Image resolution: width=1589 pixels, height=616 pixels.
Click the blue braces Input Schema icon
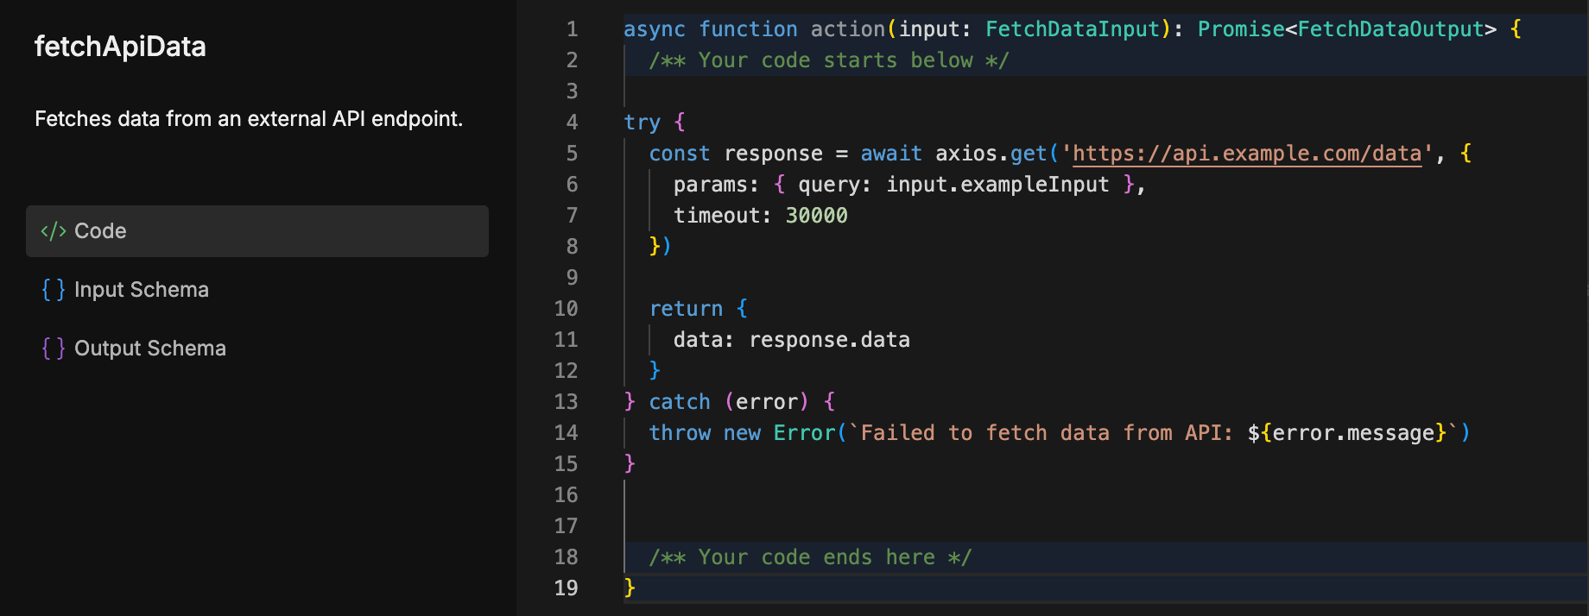coord(54,290)
